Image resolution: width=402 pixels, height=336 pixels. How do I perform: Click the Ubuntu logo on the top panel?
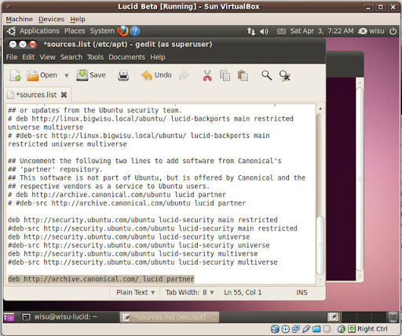(x=11, y=31)
